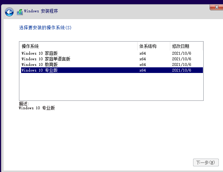Click 2021/10/6 date in 专业版 row

pyautogui.click(x=181, y=70)
